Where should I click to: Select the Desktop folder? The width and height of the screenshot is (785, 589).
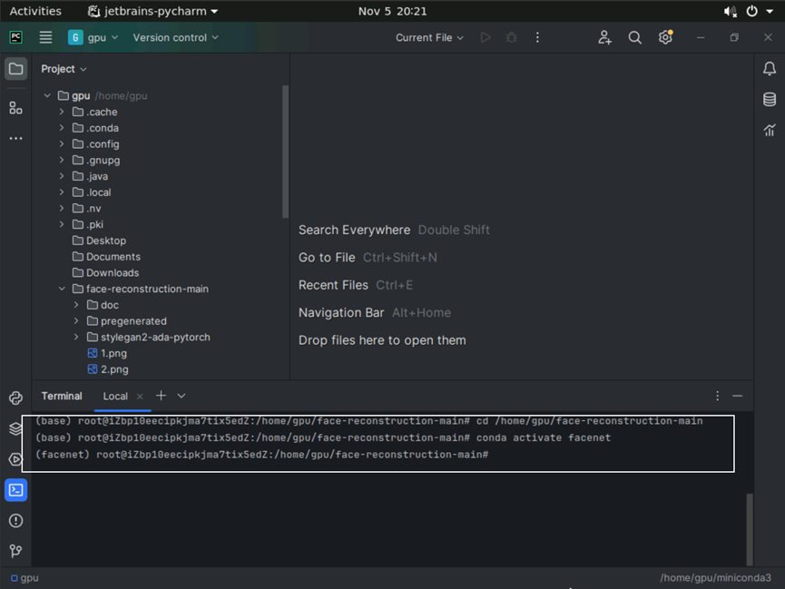coord(99,241)
